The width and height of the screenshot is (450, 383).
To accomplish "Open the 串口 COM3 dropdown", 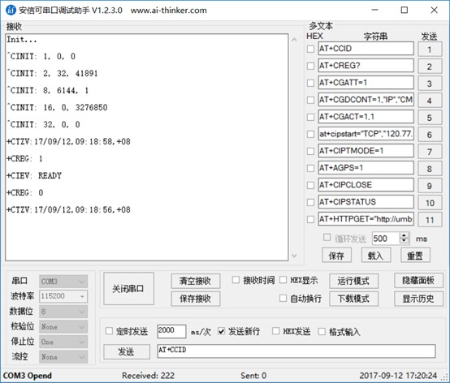I will point(63,282).
